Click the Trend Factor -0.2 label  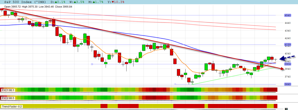click(x=12, y=107)
